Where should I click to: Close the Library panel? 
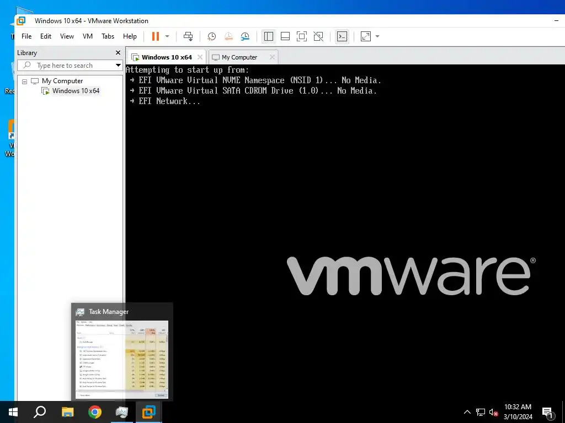click(118, 53)
